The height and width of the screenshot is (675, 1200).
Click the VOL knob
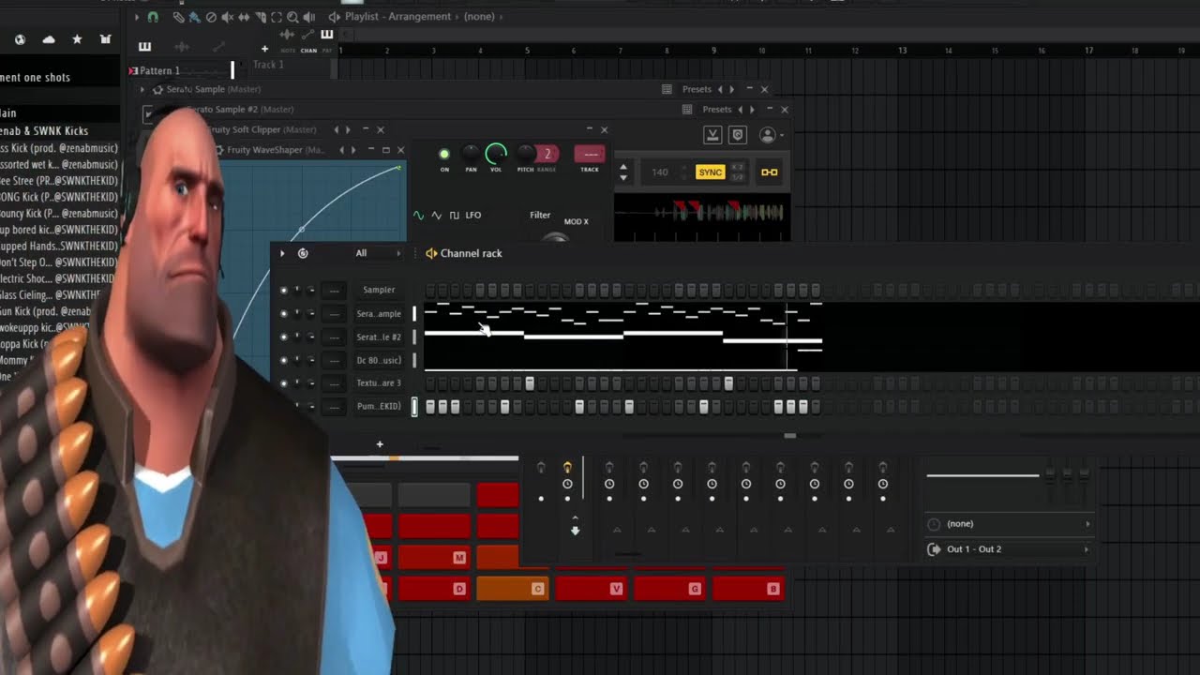coord(496,153)
